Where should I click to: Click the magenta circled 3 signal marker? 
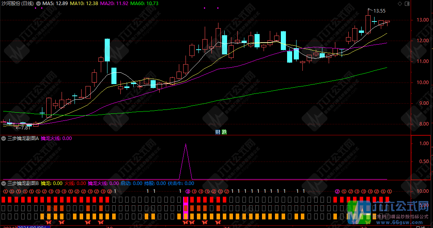[187, 191]
